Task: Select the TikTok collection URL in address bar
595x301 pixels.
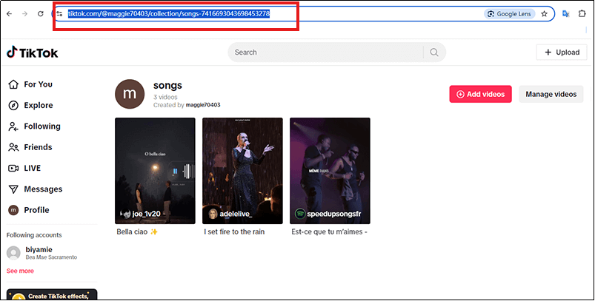Action: 169,14
